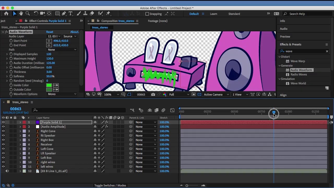The width and height of the screenshot is (334, 188).
Task: Select the Clone Stamp tool
Action: pos(85,14)
